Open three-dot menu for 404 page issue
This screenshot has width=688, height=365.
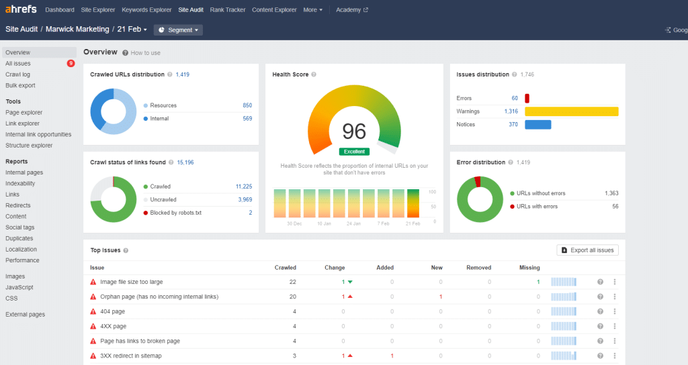pos(614,311)
